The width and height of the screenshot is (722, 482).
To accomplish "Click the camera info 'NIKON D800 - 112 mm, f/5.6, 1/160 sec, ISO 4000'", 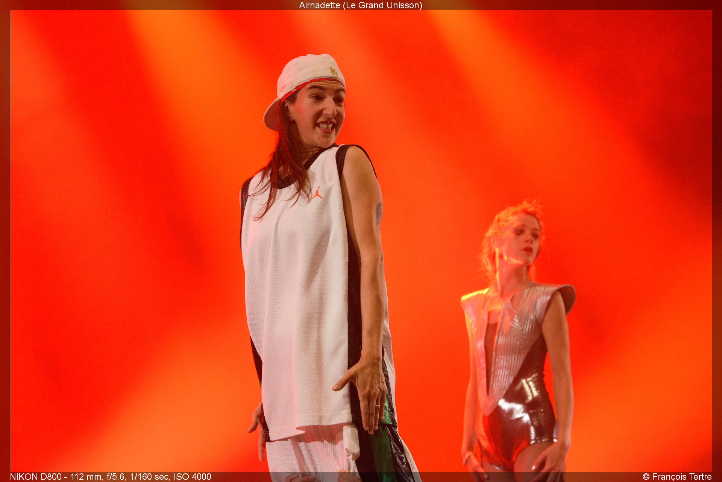I will [x=111, y=477].
